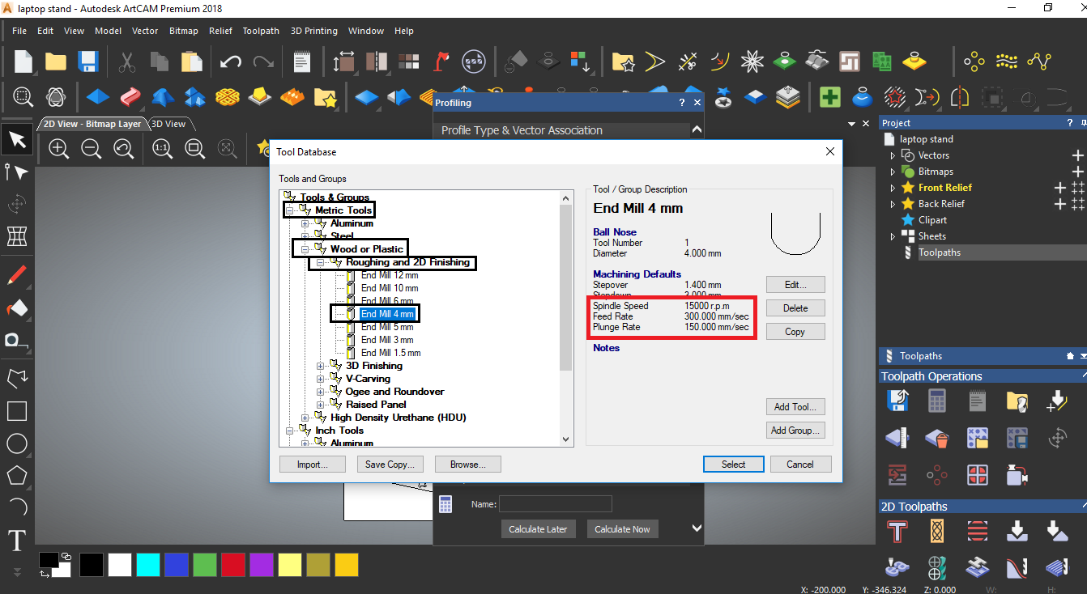Pick the purple color swatch
The image size is (1087, 594).
(261, 565)
